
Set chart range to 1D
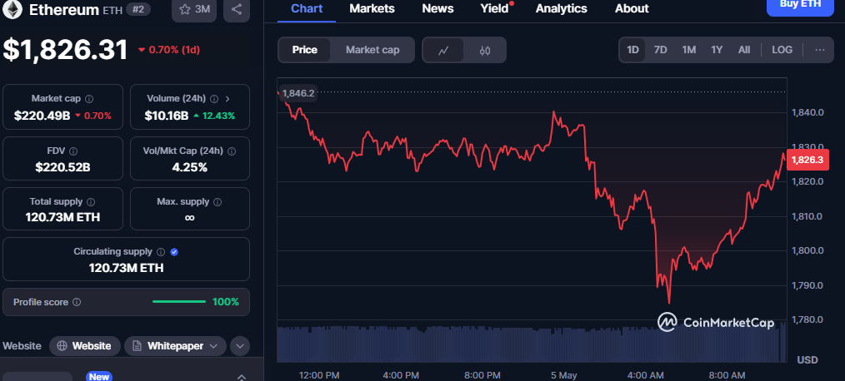click(x=632, y=50)
